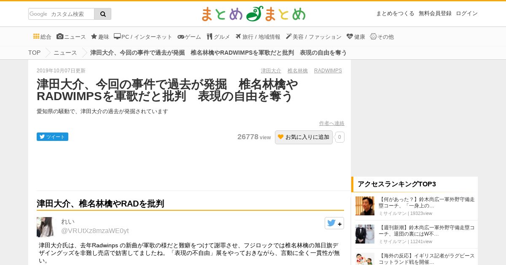Click the 総合 grid icon
The width and height of the screenshot is (506, 265).
point(36,36)
